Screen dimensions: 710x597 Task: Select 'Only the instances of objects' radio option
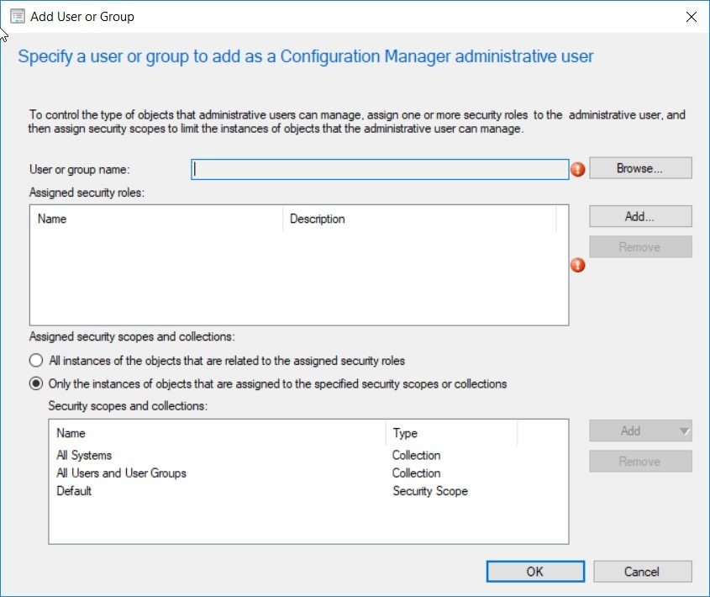tap(36, 384)
